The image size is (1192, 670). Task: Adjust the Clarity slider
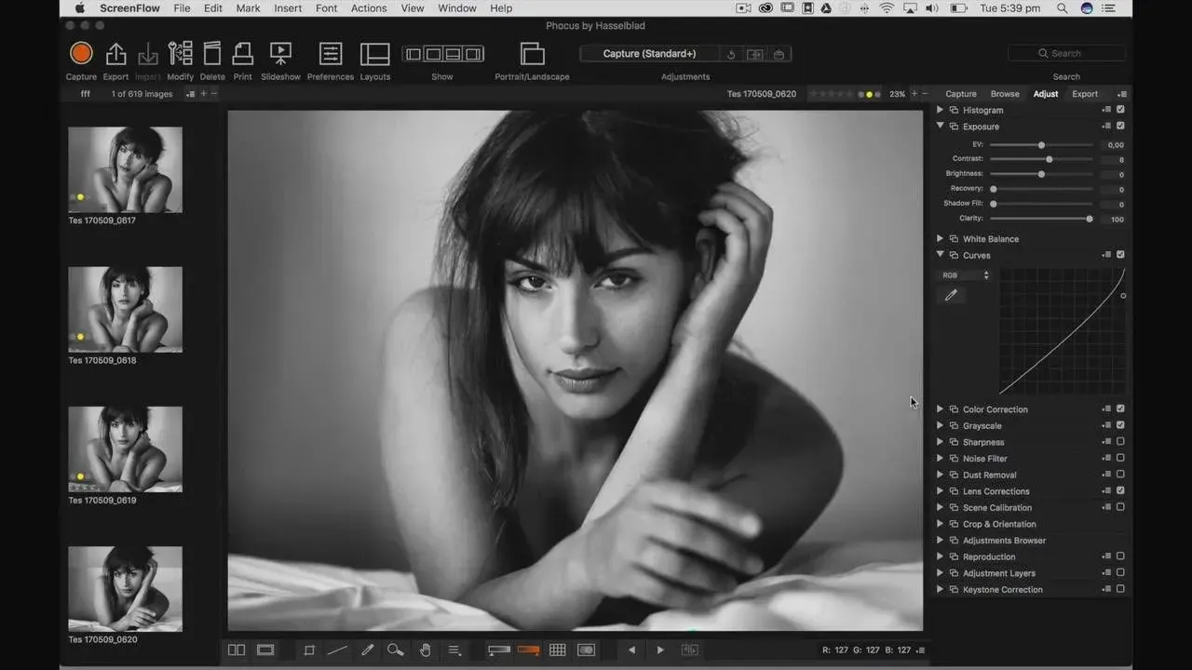click(1041, 219)
